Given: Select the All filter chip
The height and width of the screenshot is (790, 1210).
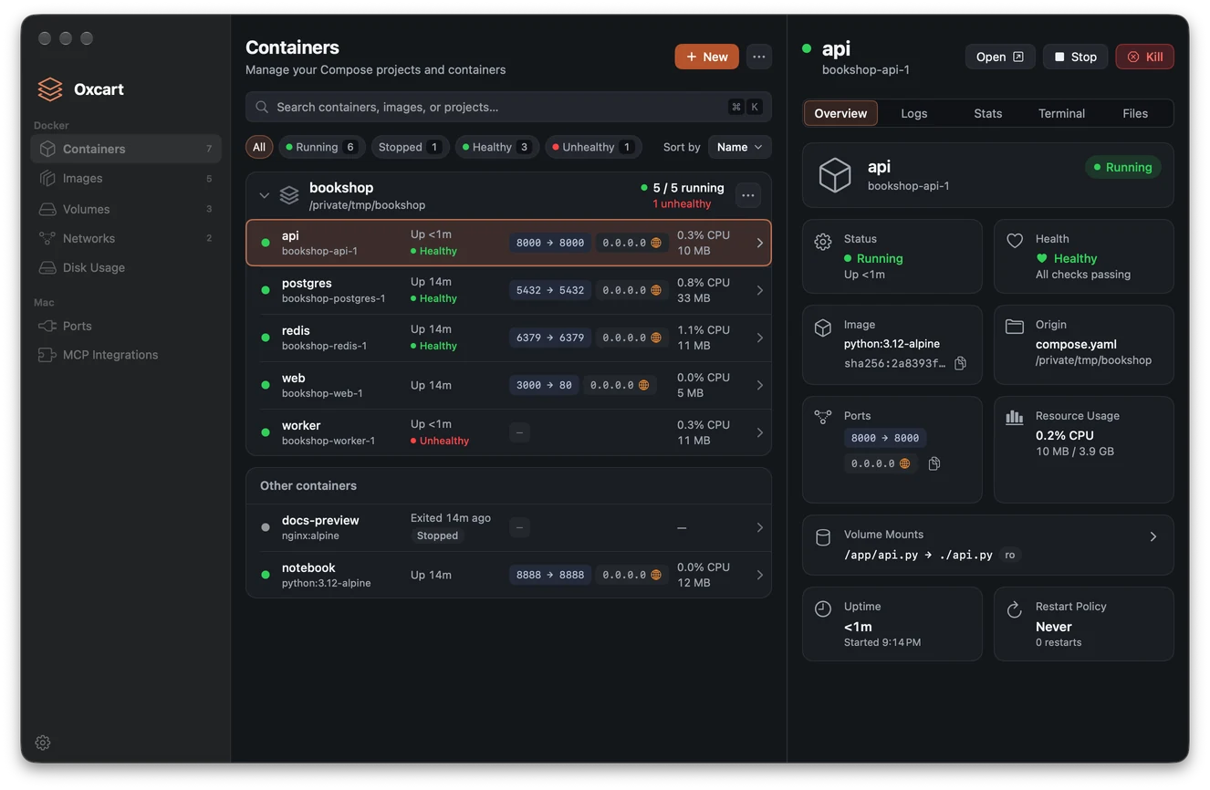Looking at the screenshot, I should pyautogui.click(x=259, y=147).
